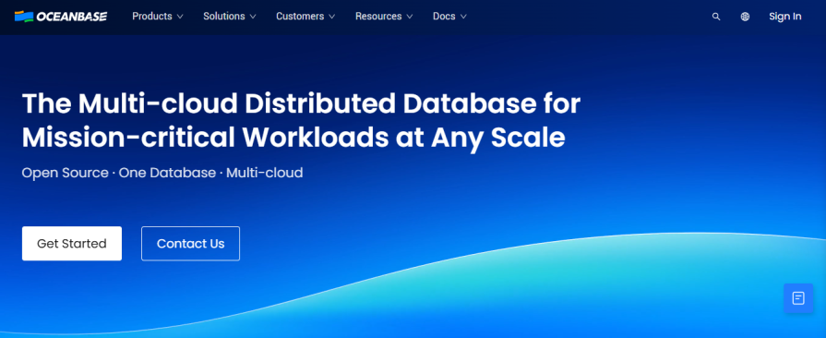826x338 pixels.
Task: Open the Products menu
Action: tap(158, 17)
